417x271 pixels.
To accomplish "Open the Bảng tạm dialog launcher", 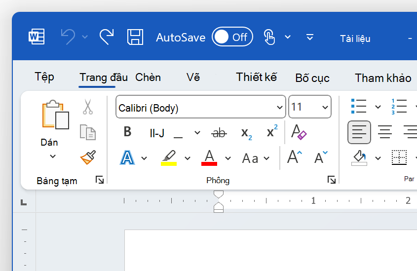I will click(100, 180).
